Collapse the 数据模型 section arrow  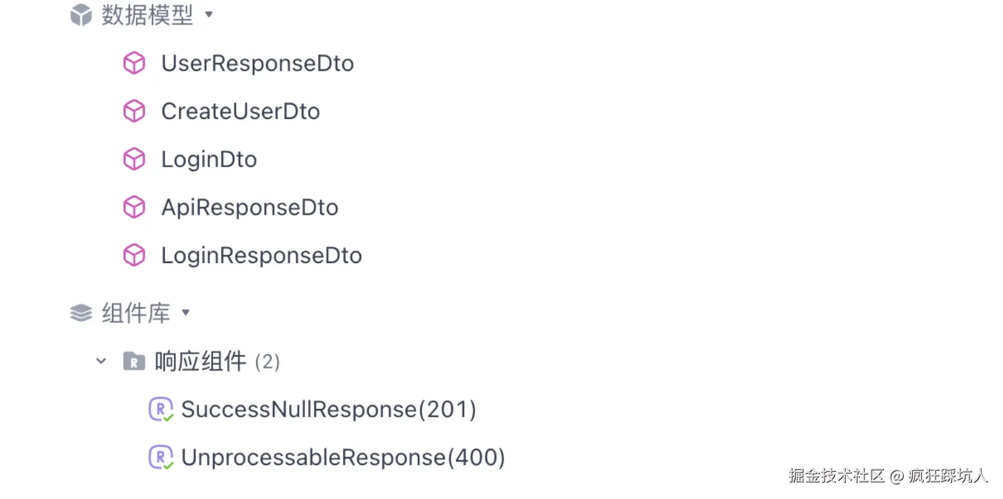click(208, 15)
